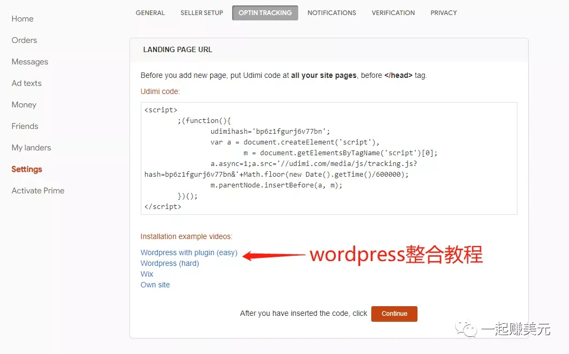The width and height of the screenshot is (569, 354).
Task: Open the Notifications tab
Action: 332,13
